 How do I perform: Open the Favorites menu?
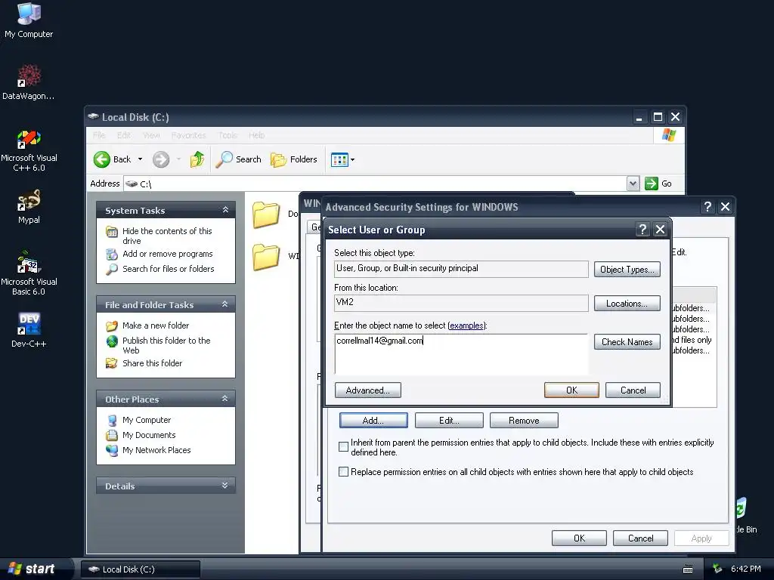[188, 135]
